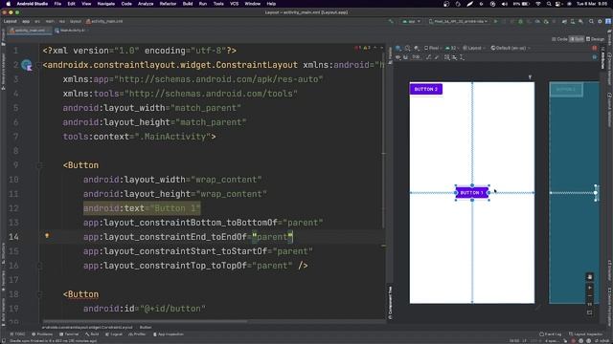
Task: Click the Run app play icon
Action: click(x=496, y=21)
